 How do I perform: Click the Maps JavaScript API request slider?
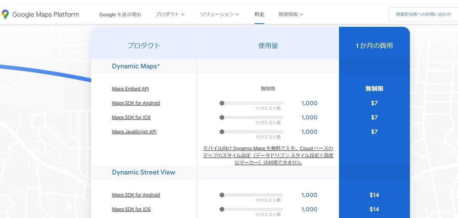(x=251, y=132)
